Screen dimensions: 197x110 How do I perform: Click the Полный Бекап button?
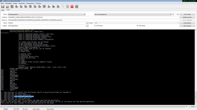187,23
